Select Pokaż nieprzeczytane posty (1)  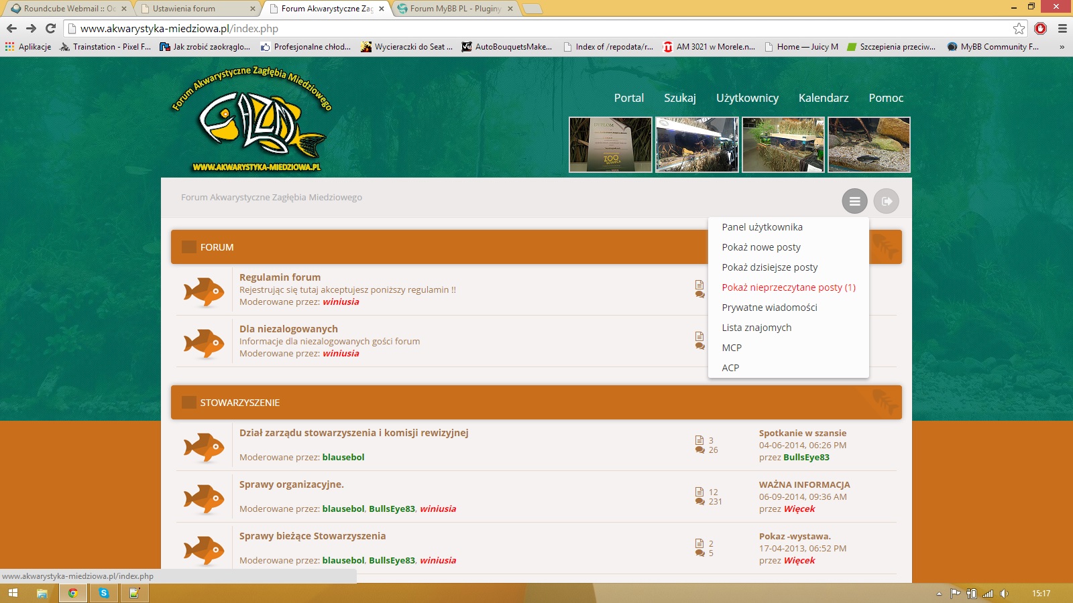coord(789,287)
